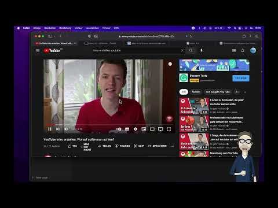278x208 pixels.
Task: Toggle Safari sidebar
Action: click(50, 36)
